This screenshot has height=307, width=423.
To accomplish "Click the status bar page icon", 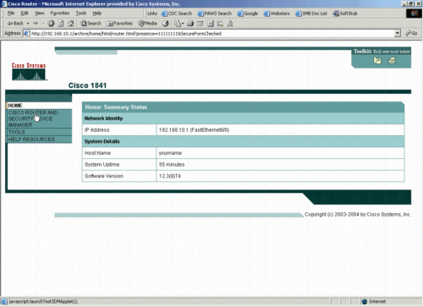I will pos(4,301).
